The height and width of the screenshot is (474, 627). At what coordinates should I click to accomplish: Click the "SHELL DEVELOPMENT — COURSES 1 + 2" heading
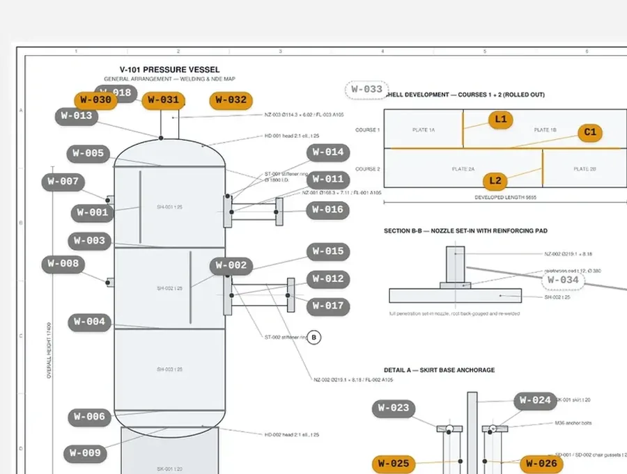click(x=466, y=95)
